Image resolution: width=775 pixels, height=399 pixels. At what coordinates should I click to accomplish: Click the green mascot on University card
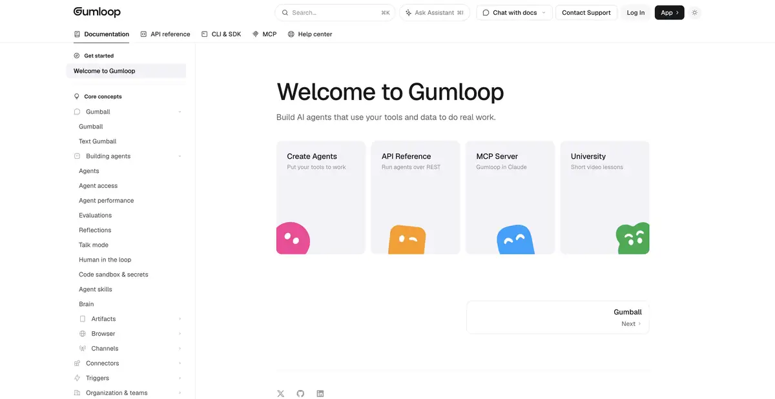(632, 238)
